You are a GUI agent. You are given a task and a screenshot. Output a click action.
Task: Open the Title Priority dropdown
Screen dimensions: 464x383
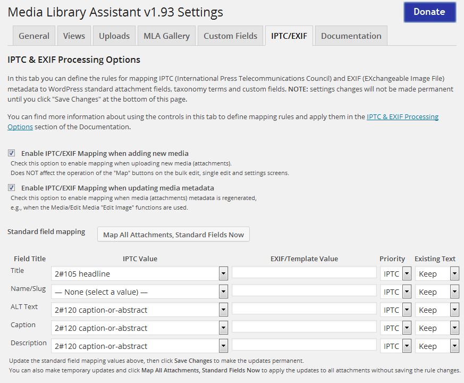click(x=395, y=274)
